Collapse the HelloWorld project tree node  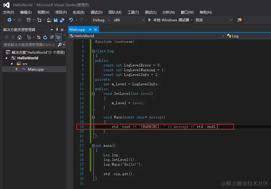pos(6,58)
